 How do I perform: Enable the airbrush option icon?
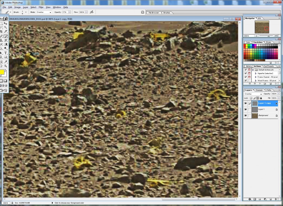92,12
